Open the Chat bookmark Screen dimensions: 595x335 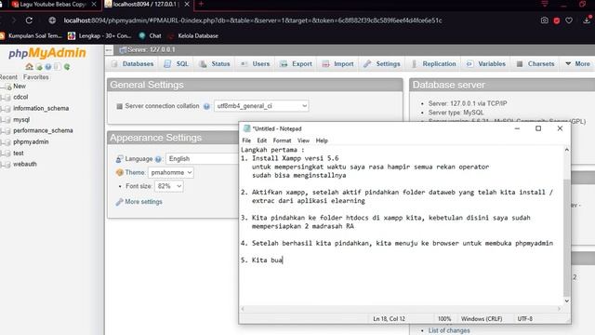pos(151,35)
